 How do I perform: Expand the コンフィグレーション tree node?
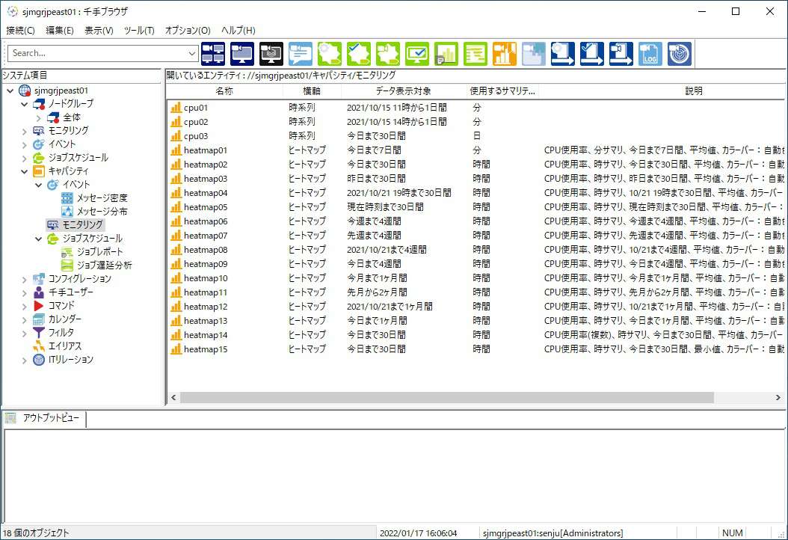pos(24,279)
